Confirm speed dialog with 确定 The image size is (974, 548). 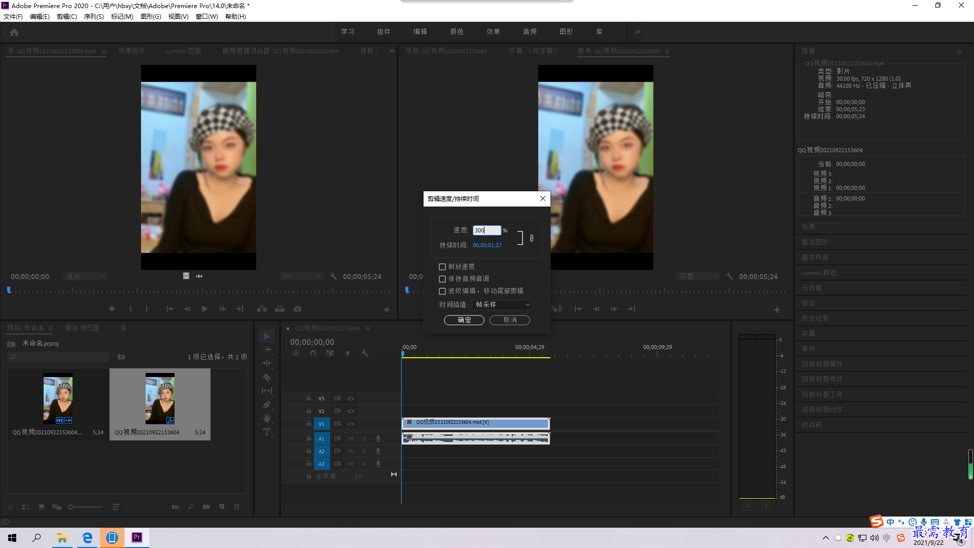[x=464, y=320]
